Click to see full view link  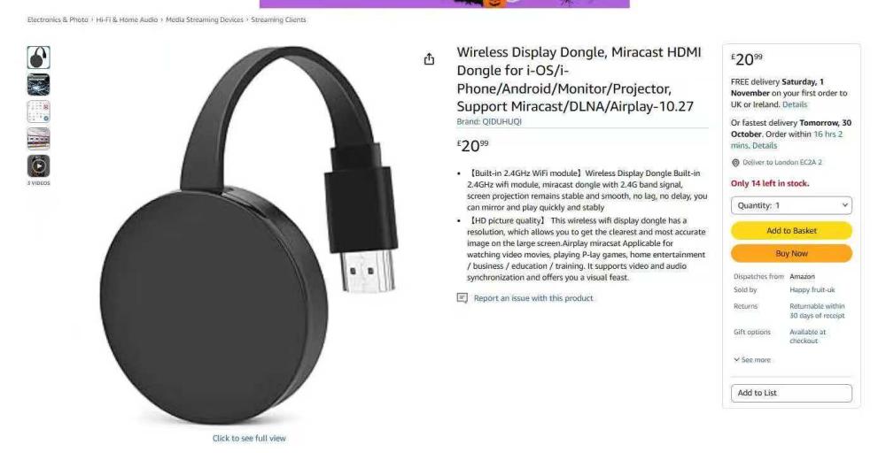point(249,438)
